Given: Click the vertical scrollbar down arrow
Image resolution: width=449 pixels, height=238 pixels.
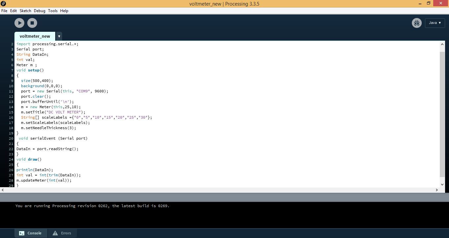Looking at the screenshot, I should (442, 184).
